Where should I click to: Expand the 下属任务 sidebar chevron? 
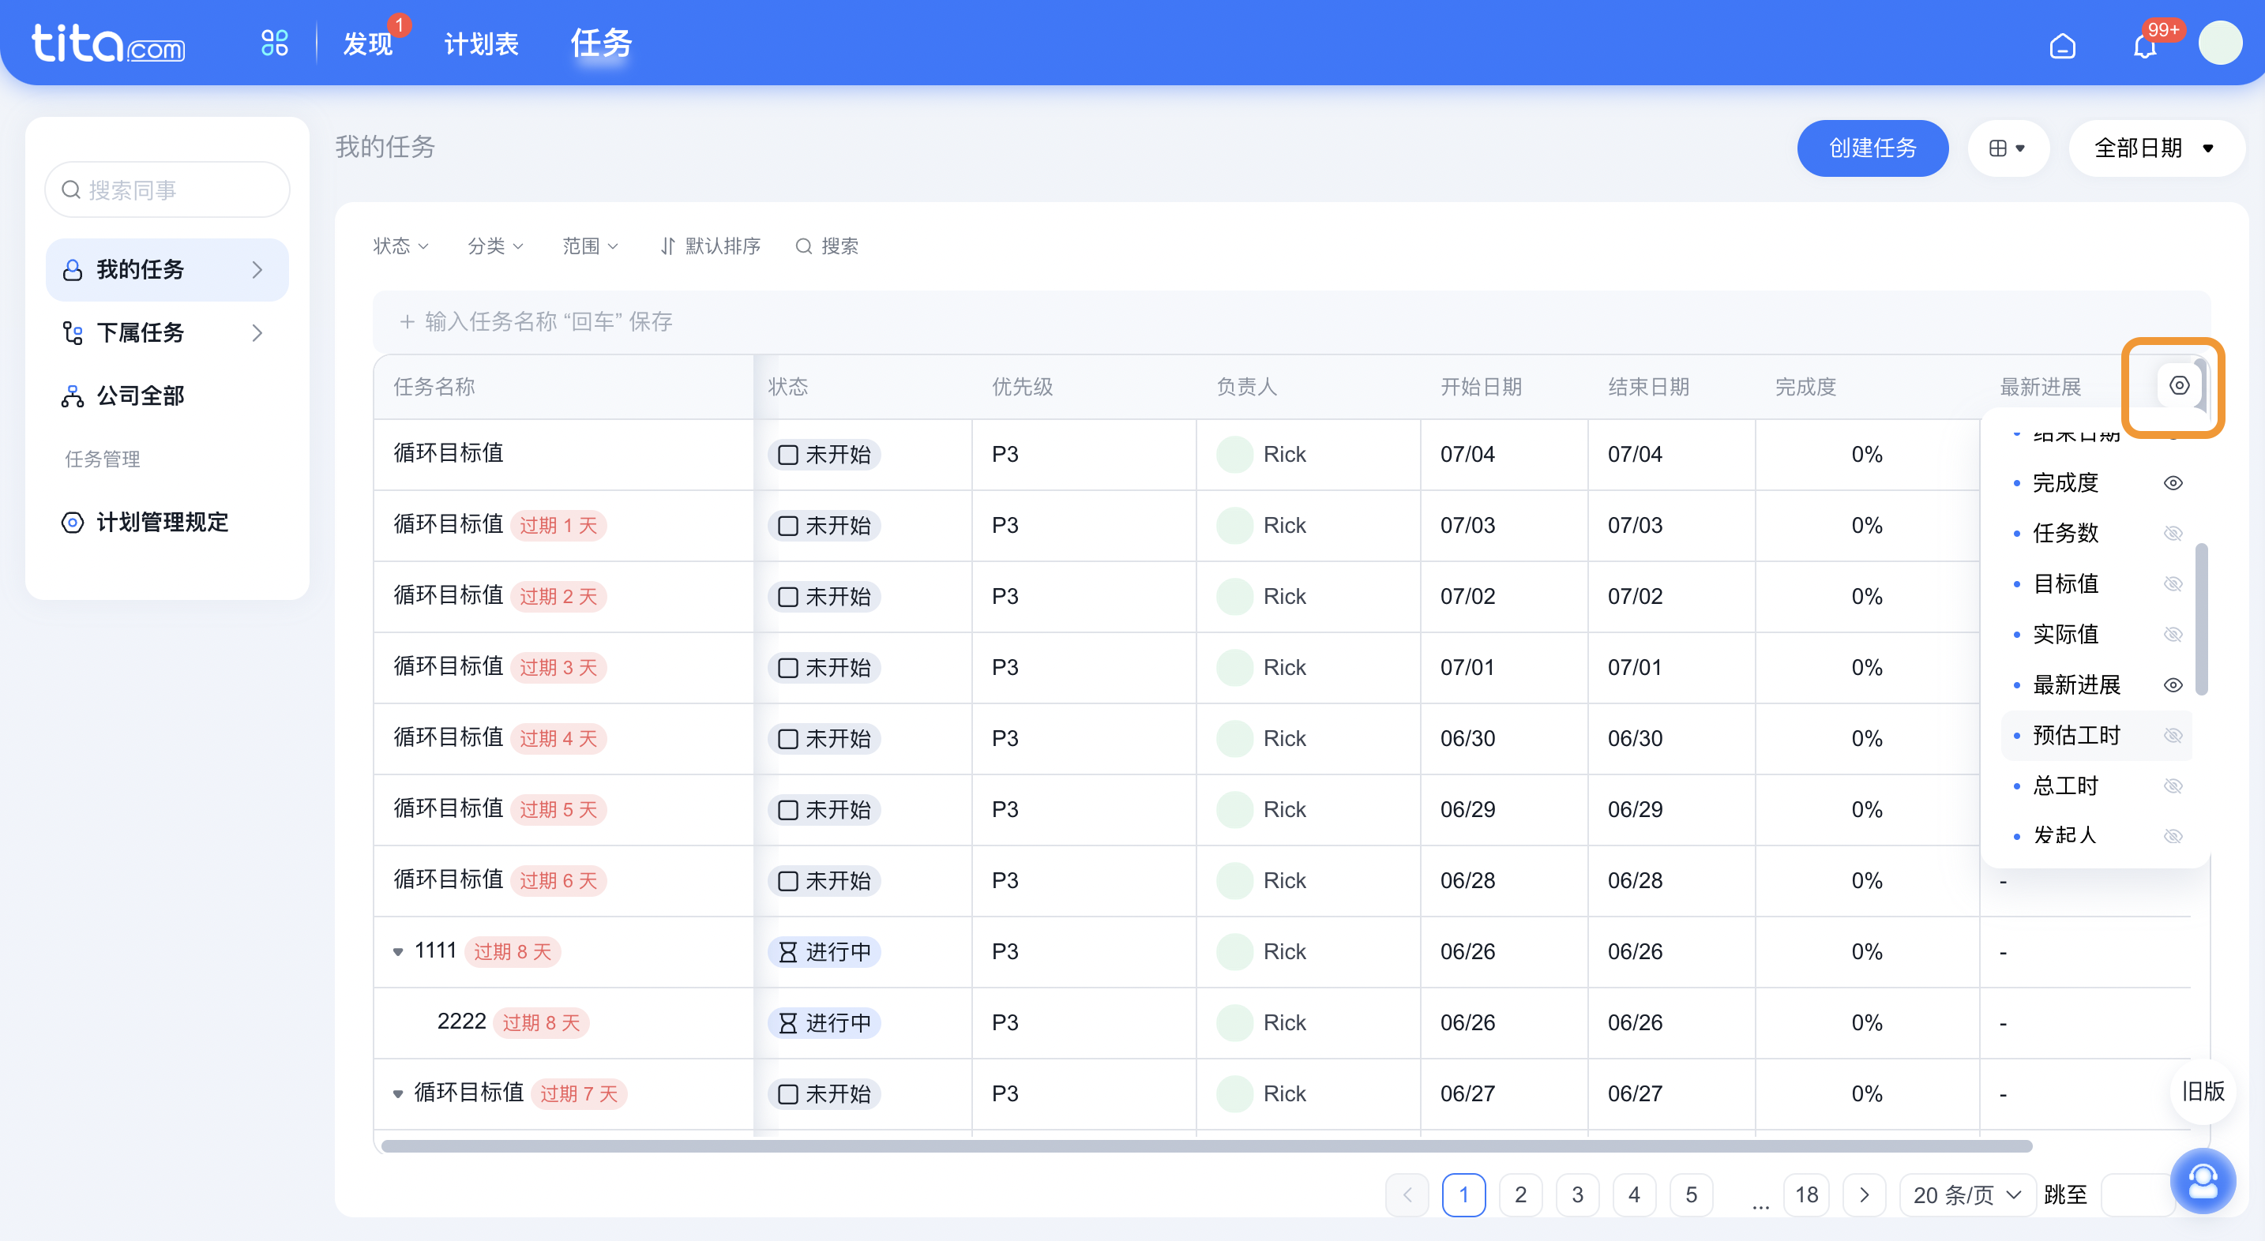[257, 333]
